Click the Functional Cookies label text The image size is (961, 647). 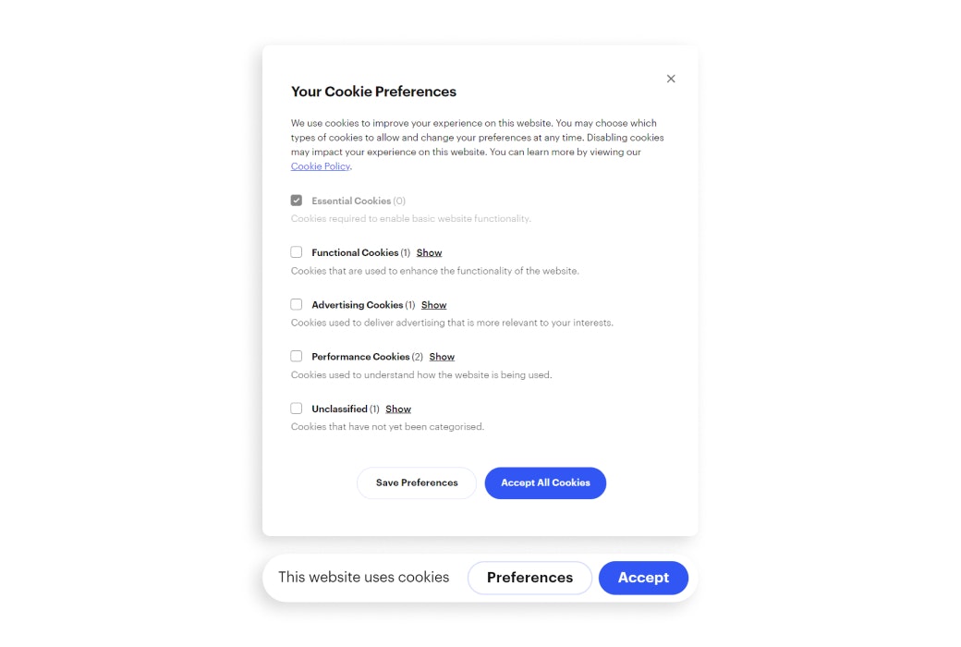pos(358,251)
